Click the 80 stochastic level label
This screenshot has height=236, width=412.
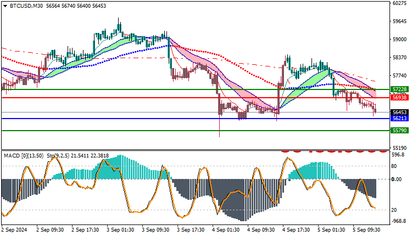click(x=394, y=166)
